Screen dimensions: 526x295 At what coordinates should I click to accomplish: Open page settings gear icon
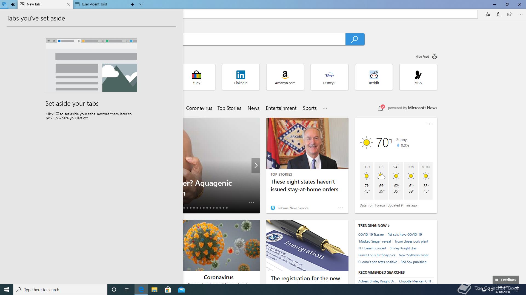click(x=434, y=56)
